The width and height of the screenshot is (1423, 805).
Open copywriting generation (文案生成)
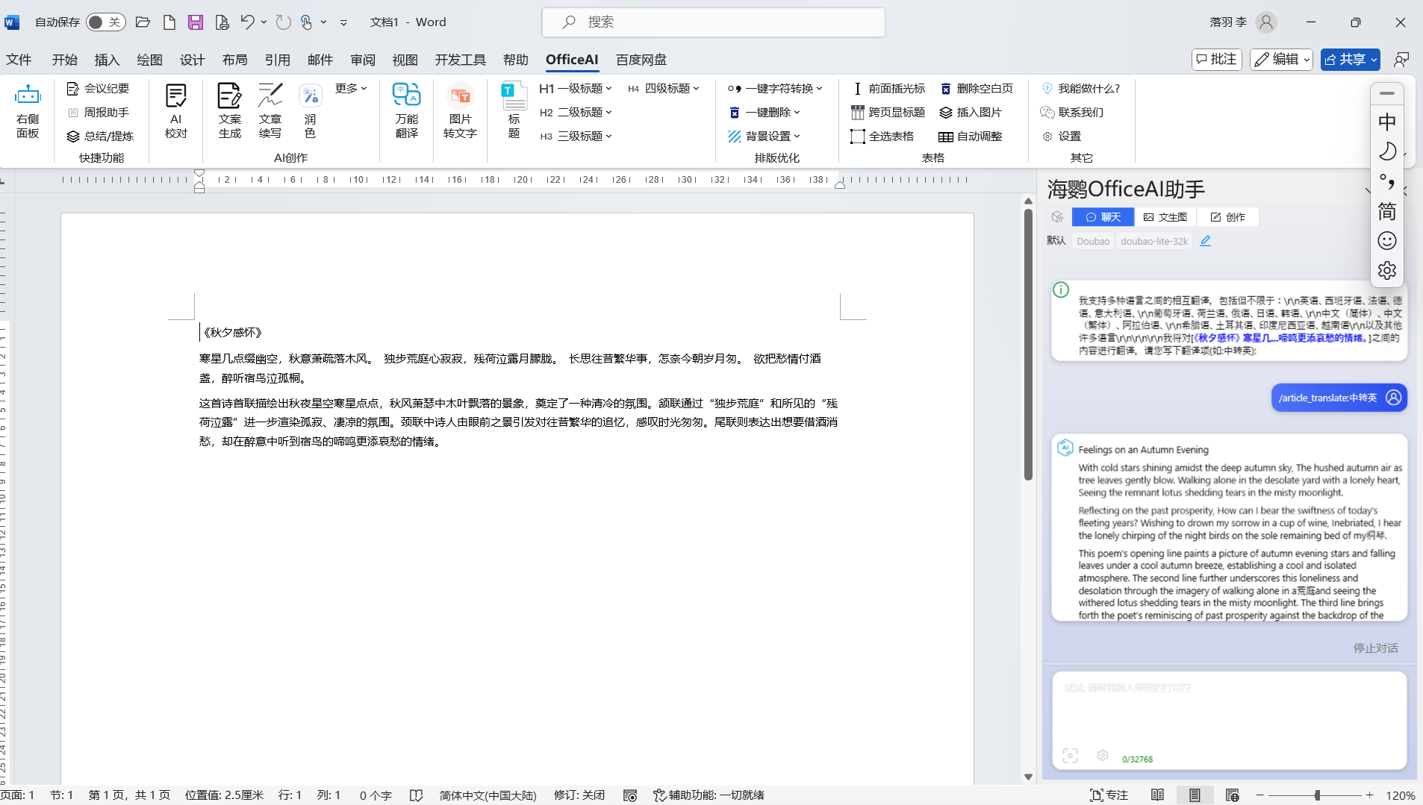pos(229,112)
